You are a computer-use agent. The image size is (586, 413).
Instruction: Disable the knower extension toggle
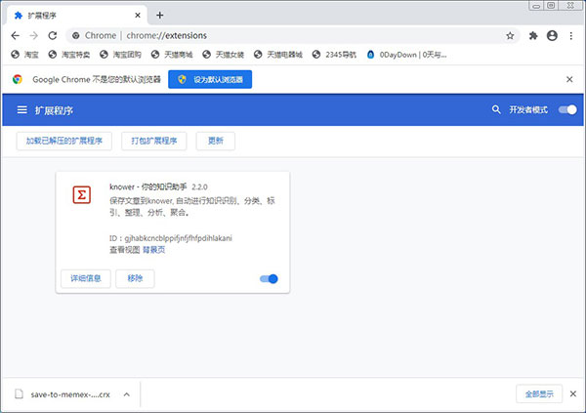[x=269, y=279]
